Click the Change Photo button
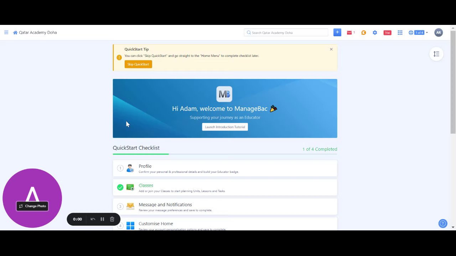This screenshot has height=256, width=456. 32,206
